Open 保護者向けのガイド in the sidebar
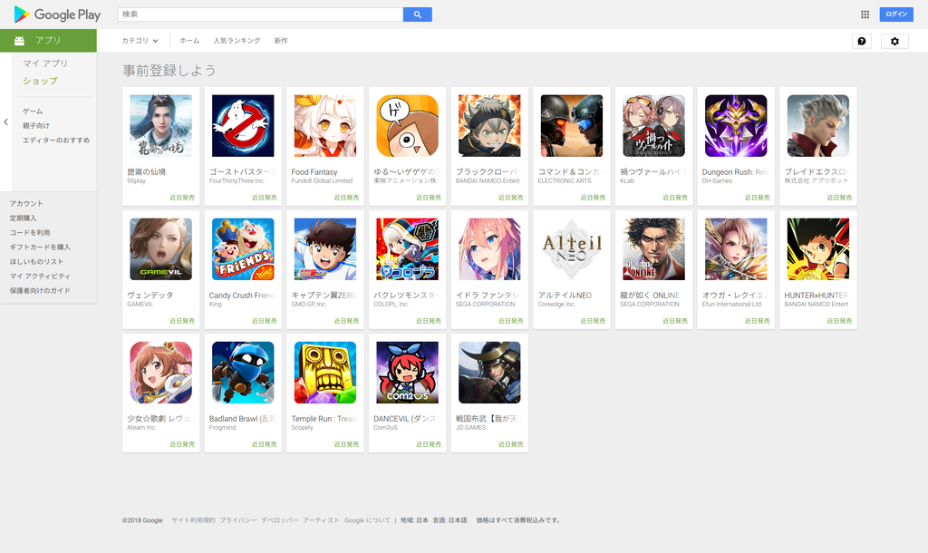Screen dimensions: 928x553 pyautogui.click(x=40, y=291)
